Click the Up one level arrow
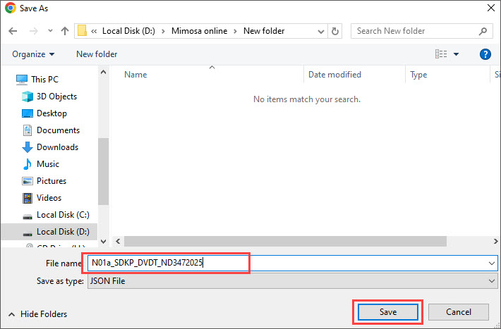 click(65, 31)
